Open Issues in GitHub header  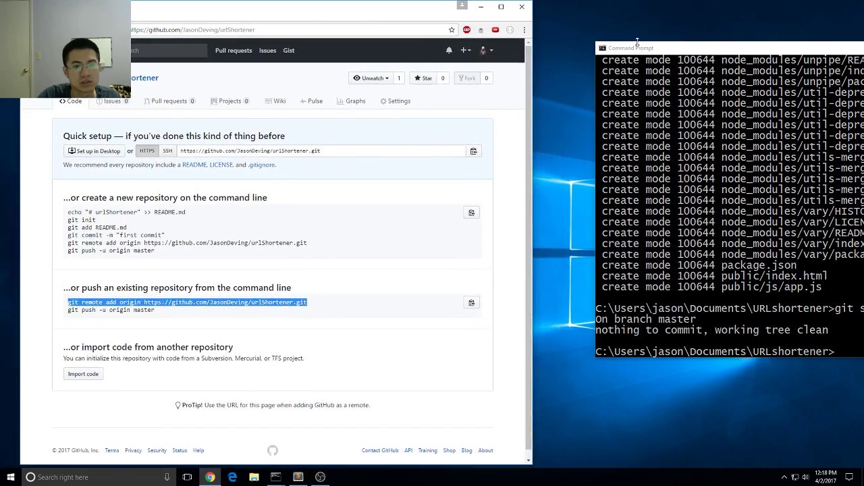coord(267,51)
